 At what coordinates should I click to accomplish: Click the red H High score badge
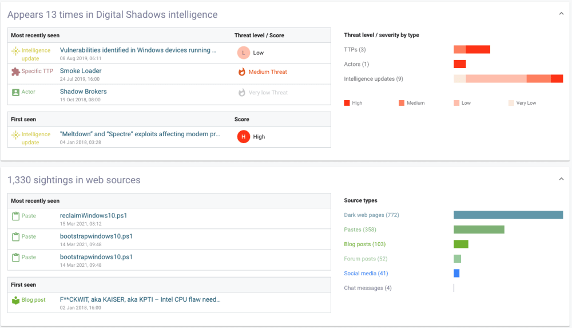click(x=243, y=137)
